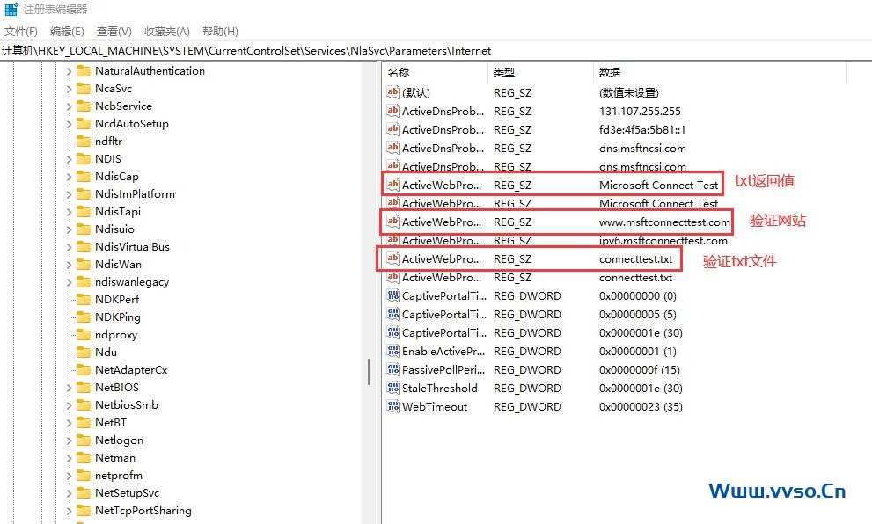Click the key tree vertical scrollbar thumb
Image resolution: width=872 pixels, height=524 pixels.
369,372
